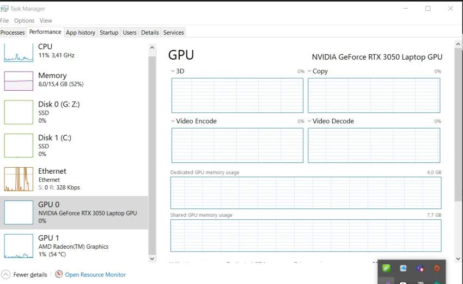Click the green tray icon in overflow popup
This screenshot has height=284, width=463.
coord(386,268)
